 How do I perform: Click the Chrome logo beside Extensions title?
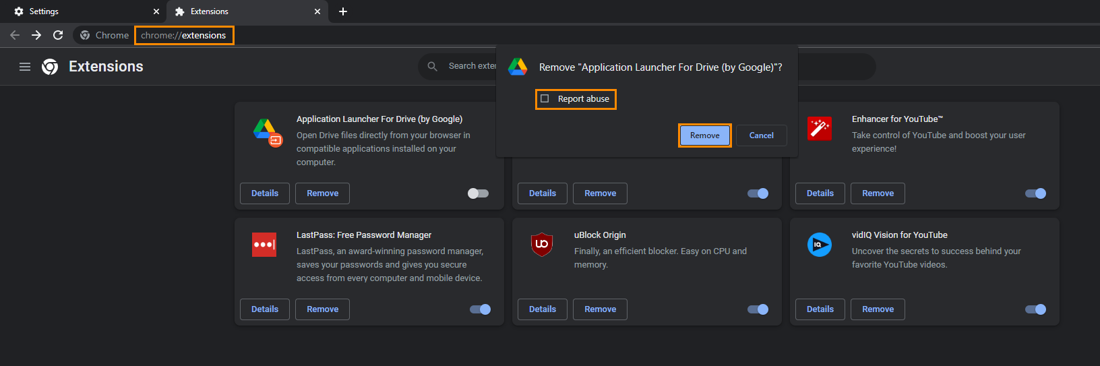[x=50, y=67]
